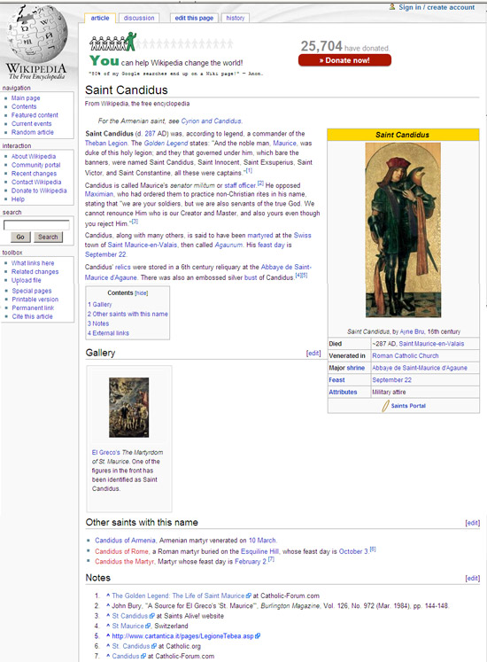Image resolution: width=487 pixels, height=662 pixels.
Task: Click the Donate now button
Action: [x=344, y=60]
